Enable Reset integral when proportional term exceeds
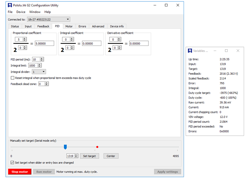This screenshot has width=249, height=178. (x=13, y=78)
